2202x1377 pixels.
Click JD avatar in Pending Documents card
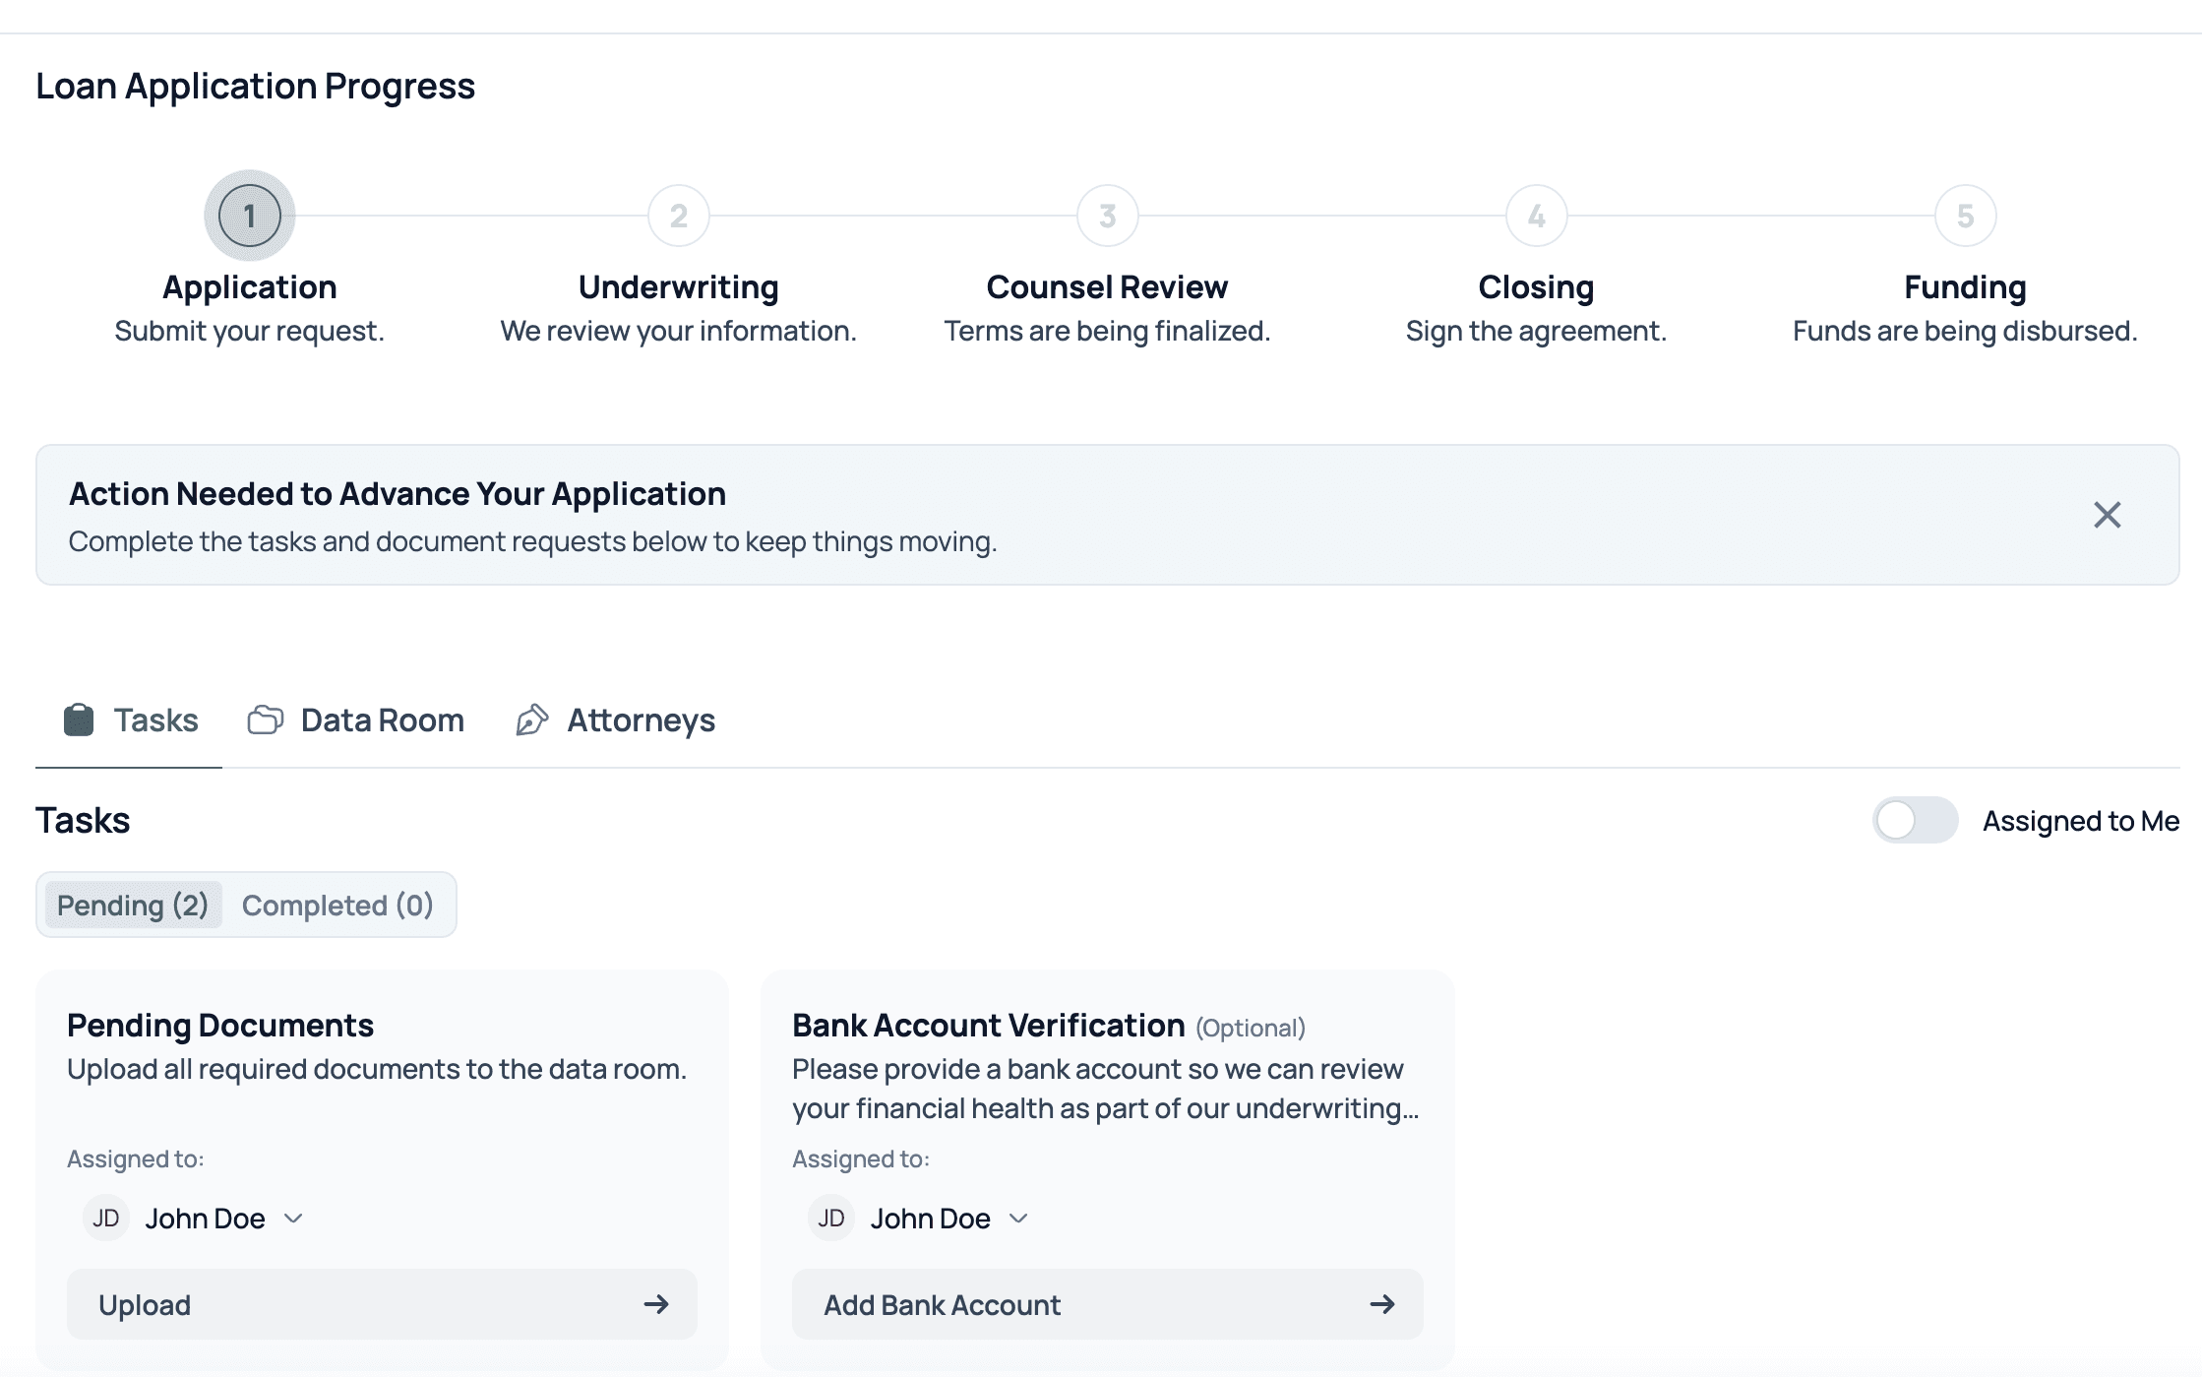(x=106, y=1219)
